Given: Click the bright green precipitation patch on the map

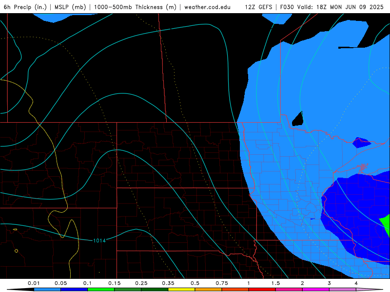Looking at the screenshot, I should click(x=386, y=226).
